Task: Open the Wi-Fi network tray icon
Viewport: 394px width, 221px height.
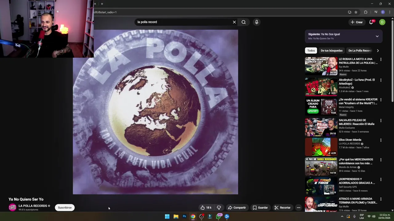Action: coord(369,216)
